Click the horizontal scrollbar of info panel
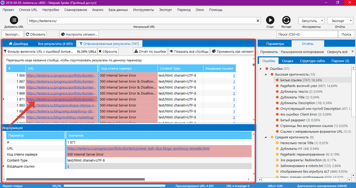 [76, 179]
